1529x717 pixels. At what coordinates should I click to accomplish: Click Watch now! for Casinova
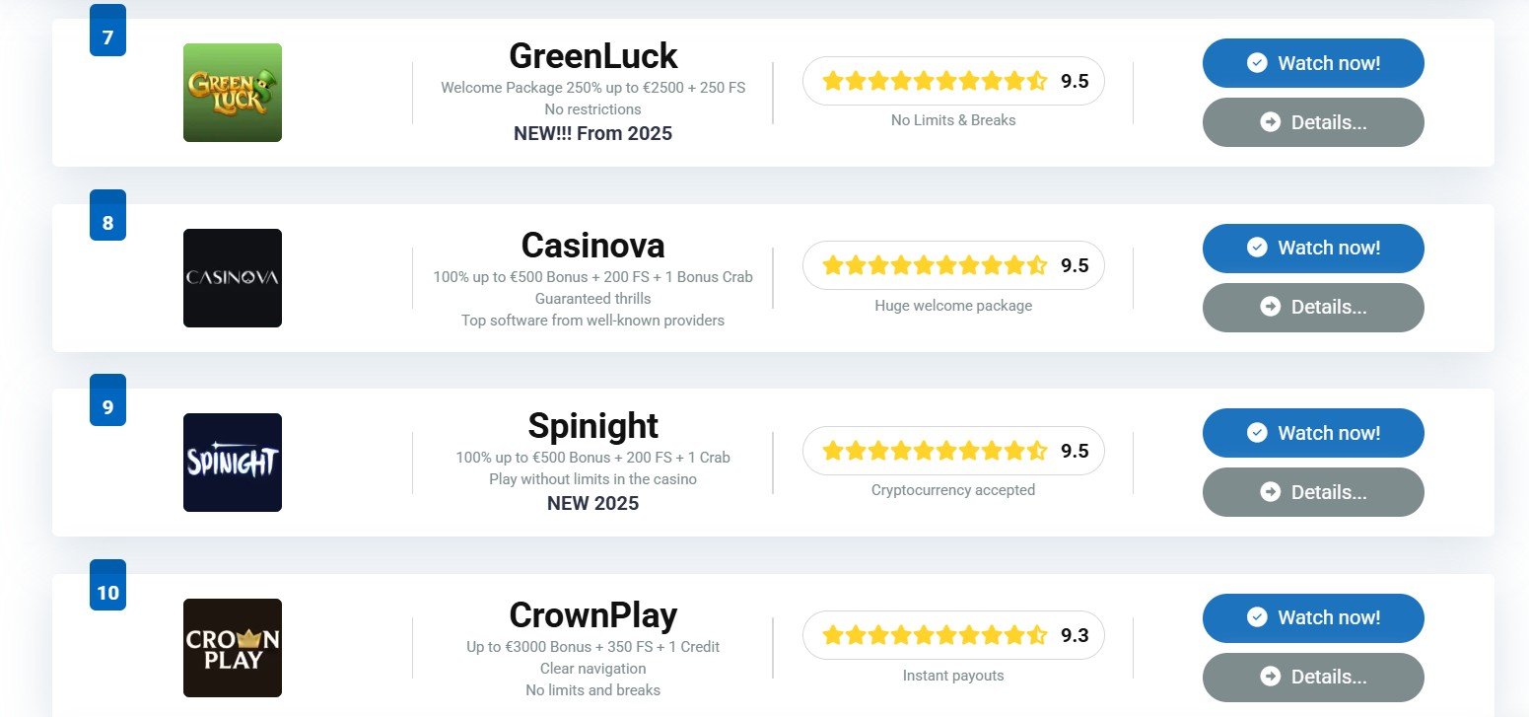tap(1313, 248)
